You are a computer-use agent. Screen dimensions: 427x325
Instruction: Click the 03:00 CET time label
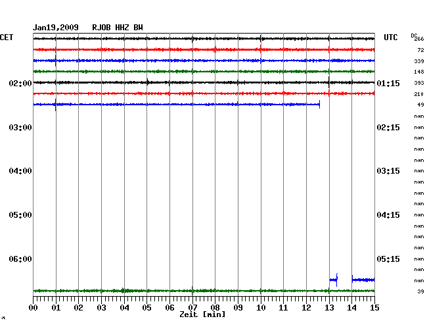[x=20, y=128]
